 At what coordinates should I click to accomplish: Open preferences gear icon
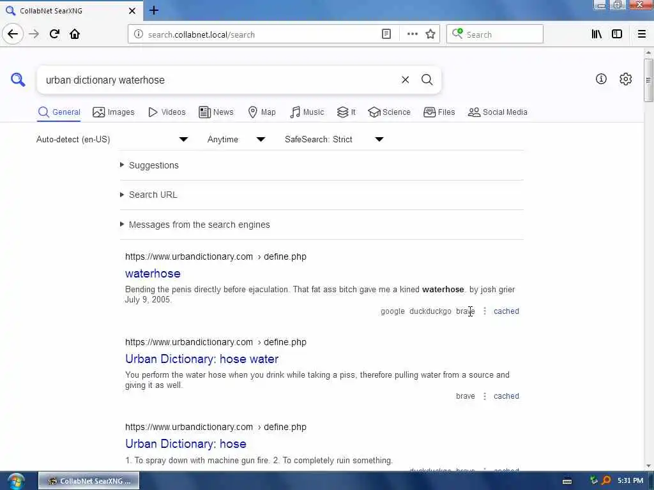[x=625, y=78]
